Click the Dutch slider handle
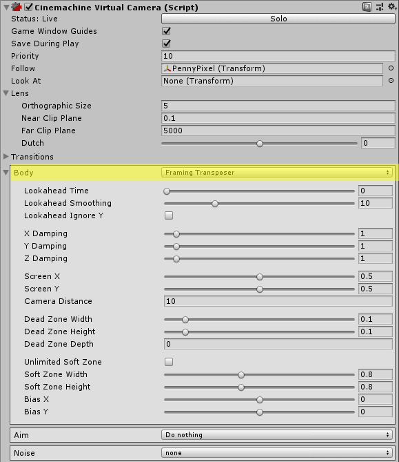399x462 pixels. pos(260,144)
